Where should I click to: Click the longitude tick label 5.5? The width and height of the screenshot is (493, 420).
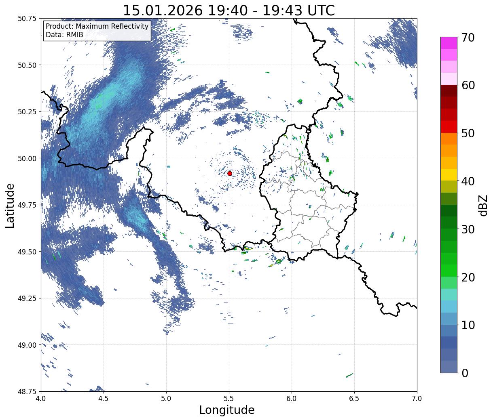(229, 399)
